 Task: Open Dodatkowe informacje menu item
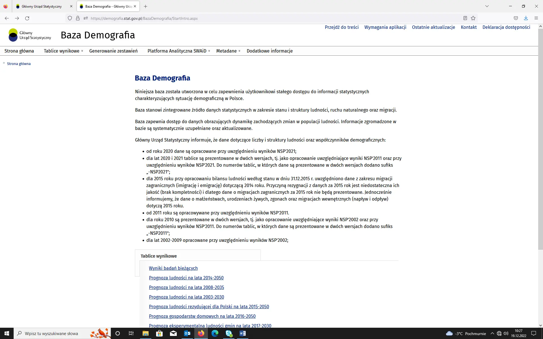click(x=270, y=51)
